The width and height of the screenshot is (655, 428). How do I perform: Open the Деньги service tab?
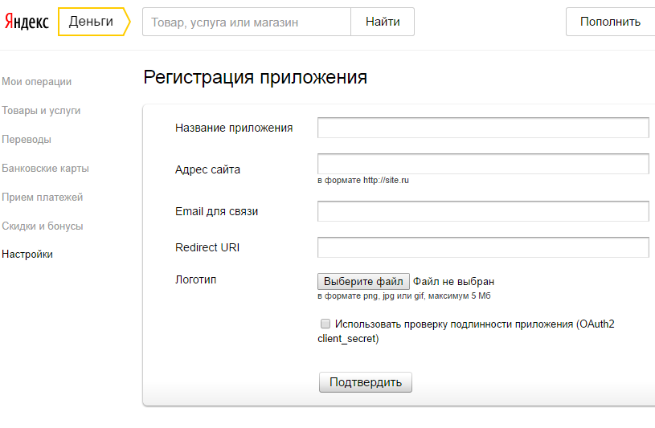[91, 22]
